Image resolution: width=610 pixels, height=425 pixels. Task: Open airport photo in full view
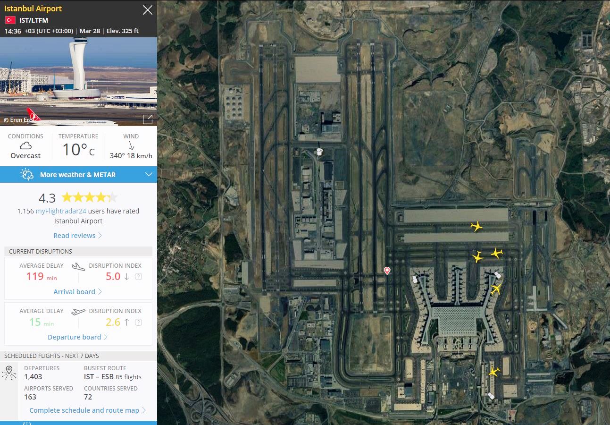[148, 119]
